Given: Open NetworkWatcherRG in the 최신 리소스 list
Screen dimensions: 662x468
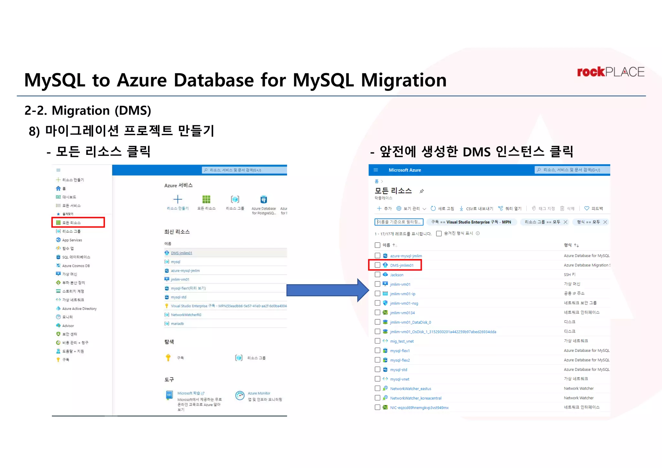Looking at the screenshot, I should pos(186,315).
